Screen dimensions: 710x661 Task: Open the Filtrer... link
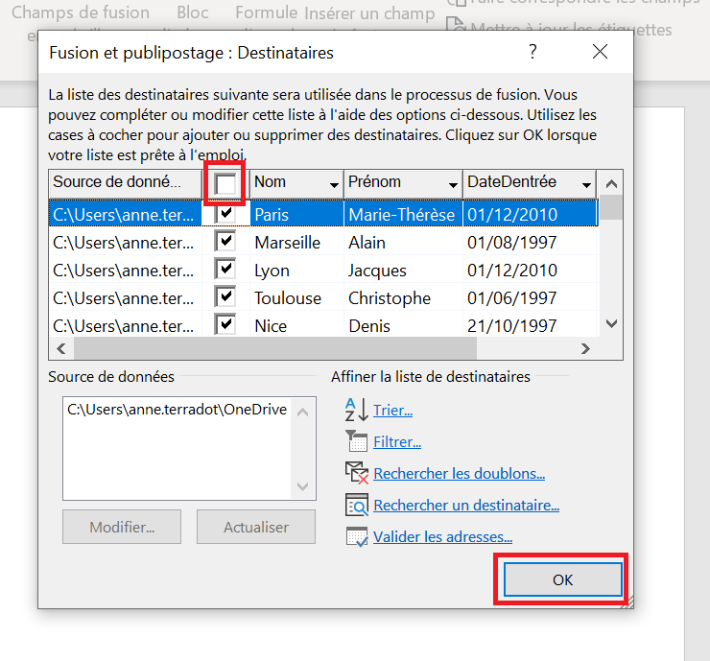pyautogui.click(x=397, y=442)
